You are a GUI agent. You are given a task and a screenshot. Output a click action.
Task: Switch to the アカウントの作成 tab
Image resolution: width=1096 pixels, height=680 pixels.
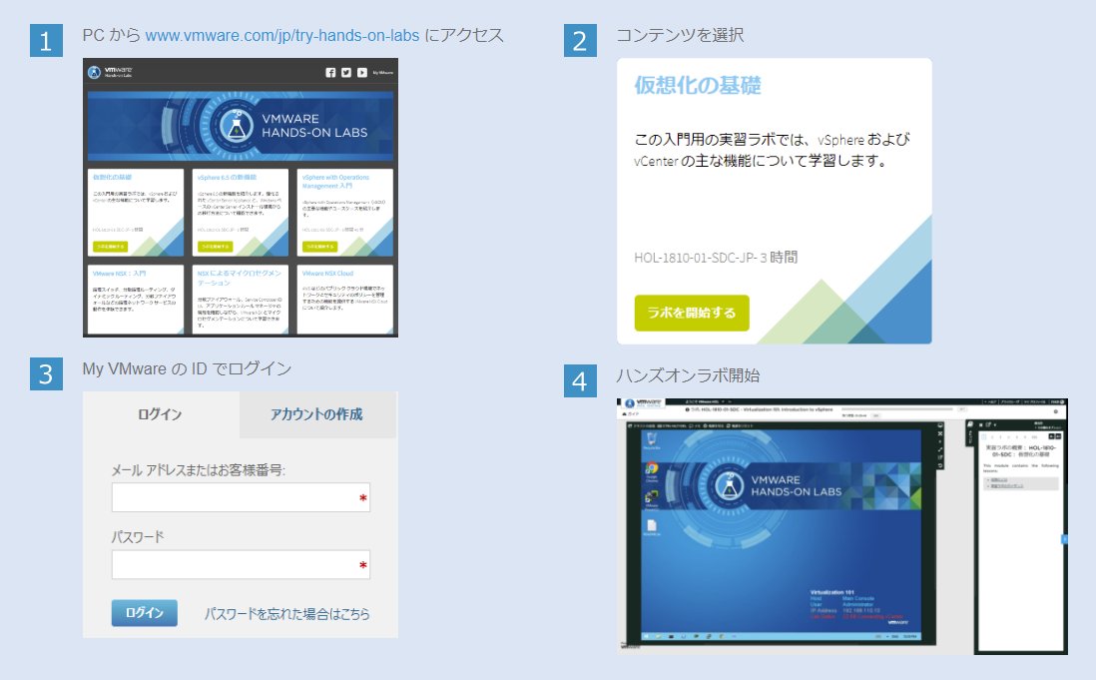tap(317, 414)
